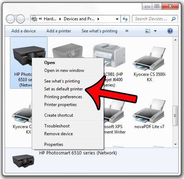Click the HP Photosmart 6510 series (Network) label
The width and height of the screenshot is (184, 179).
pos(78,153)
